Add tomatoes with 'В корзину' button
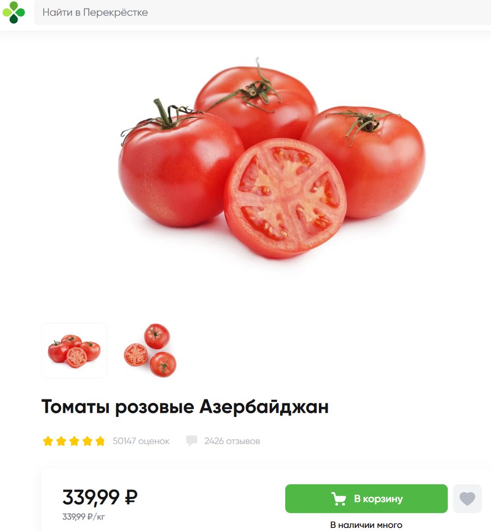The height and width of the screenshot is (531, 491). coord(366,498)
